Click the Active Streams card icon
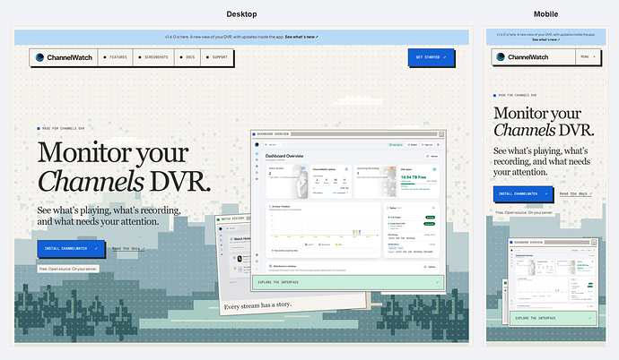619x360 pixels. 303,168
